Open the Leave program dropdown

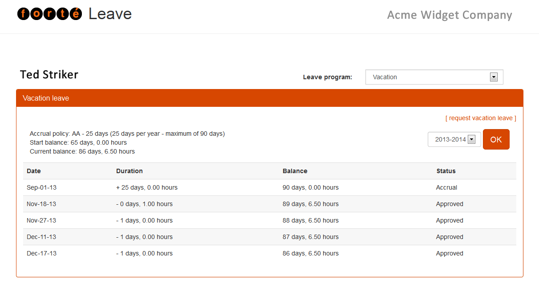(434, 77)
